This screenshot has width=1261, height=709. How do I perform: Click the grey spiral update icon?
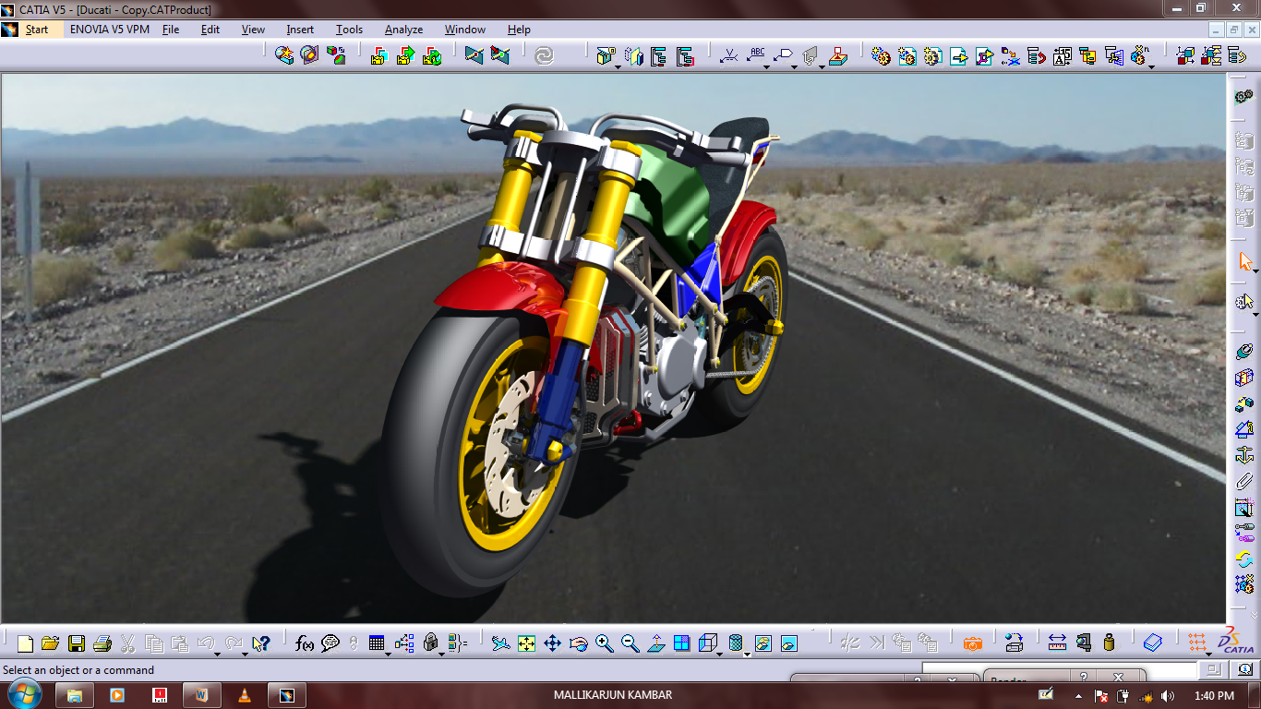pos(545,56)
